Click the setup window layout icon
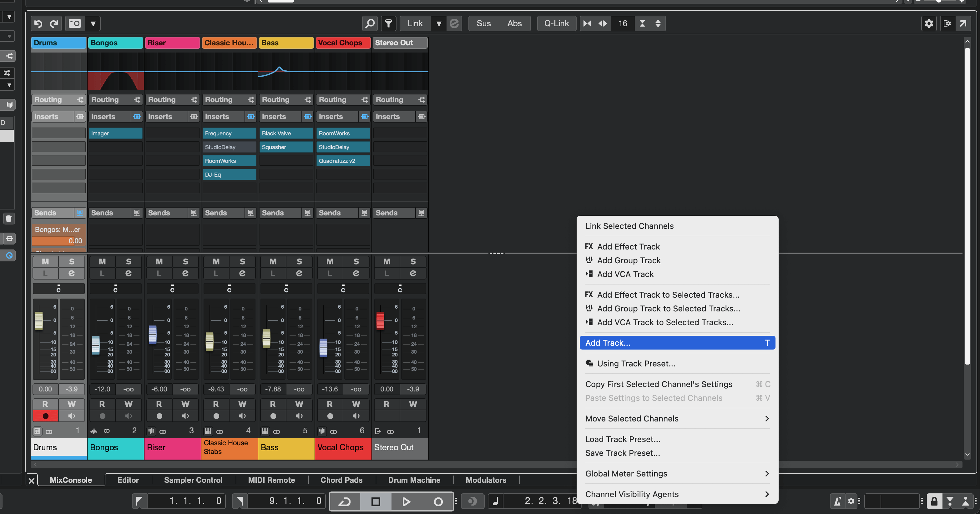Viewport: 980px width, 514px height. click(x=947, y=23)
